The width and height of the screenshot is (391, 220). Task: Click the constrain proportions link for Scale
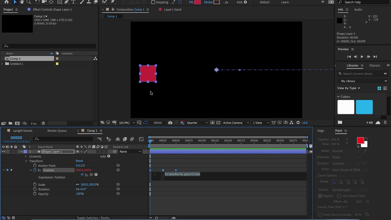pos(78,185)
